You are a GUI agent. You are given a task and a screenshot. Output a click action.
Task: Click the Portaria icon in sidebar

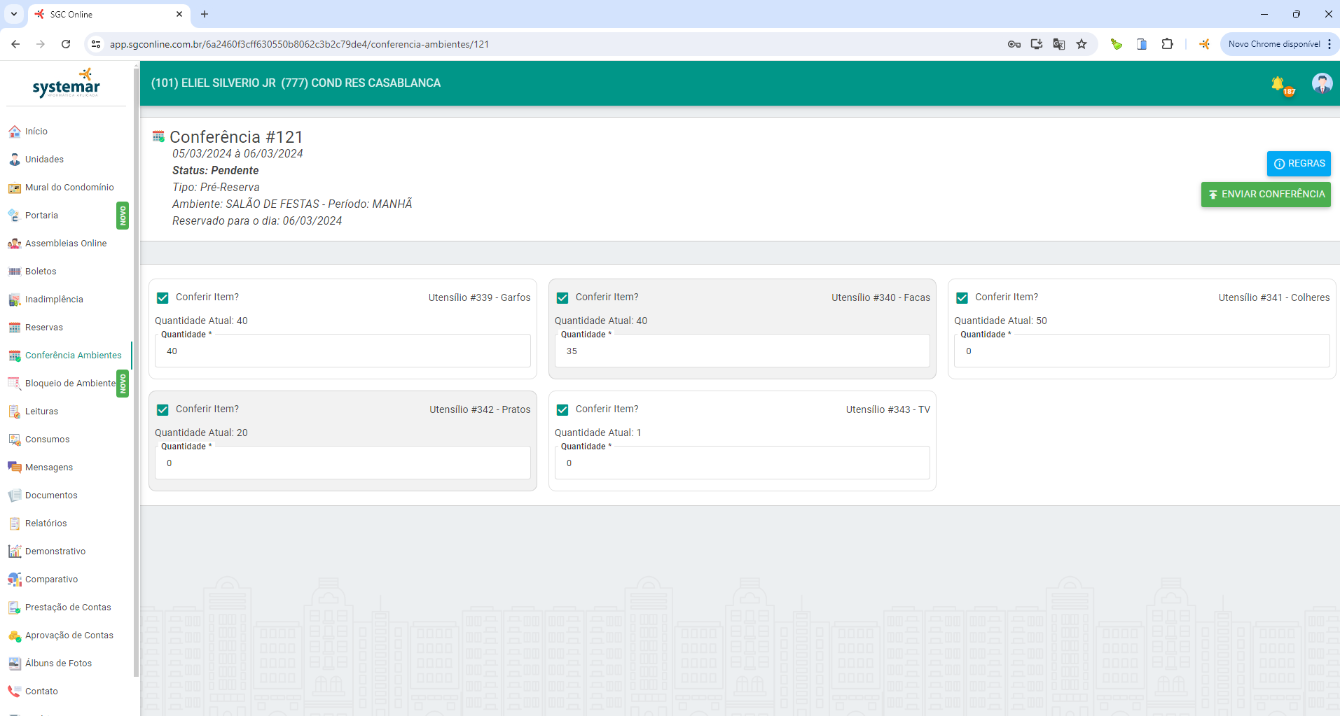tap(14, 216)
